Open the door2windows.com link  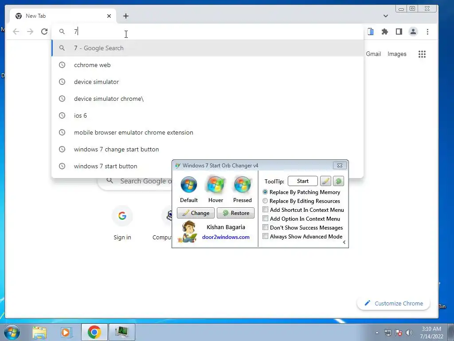click(x=226, y=237)
